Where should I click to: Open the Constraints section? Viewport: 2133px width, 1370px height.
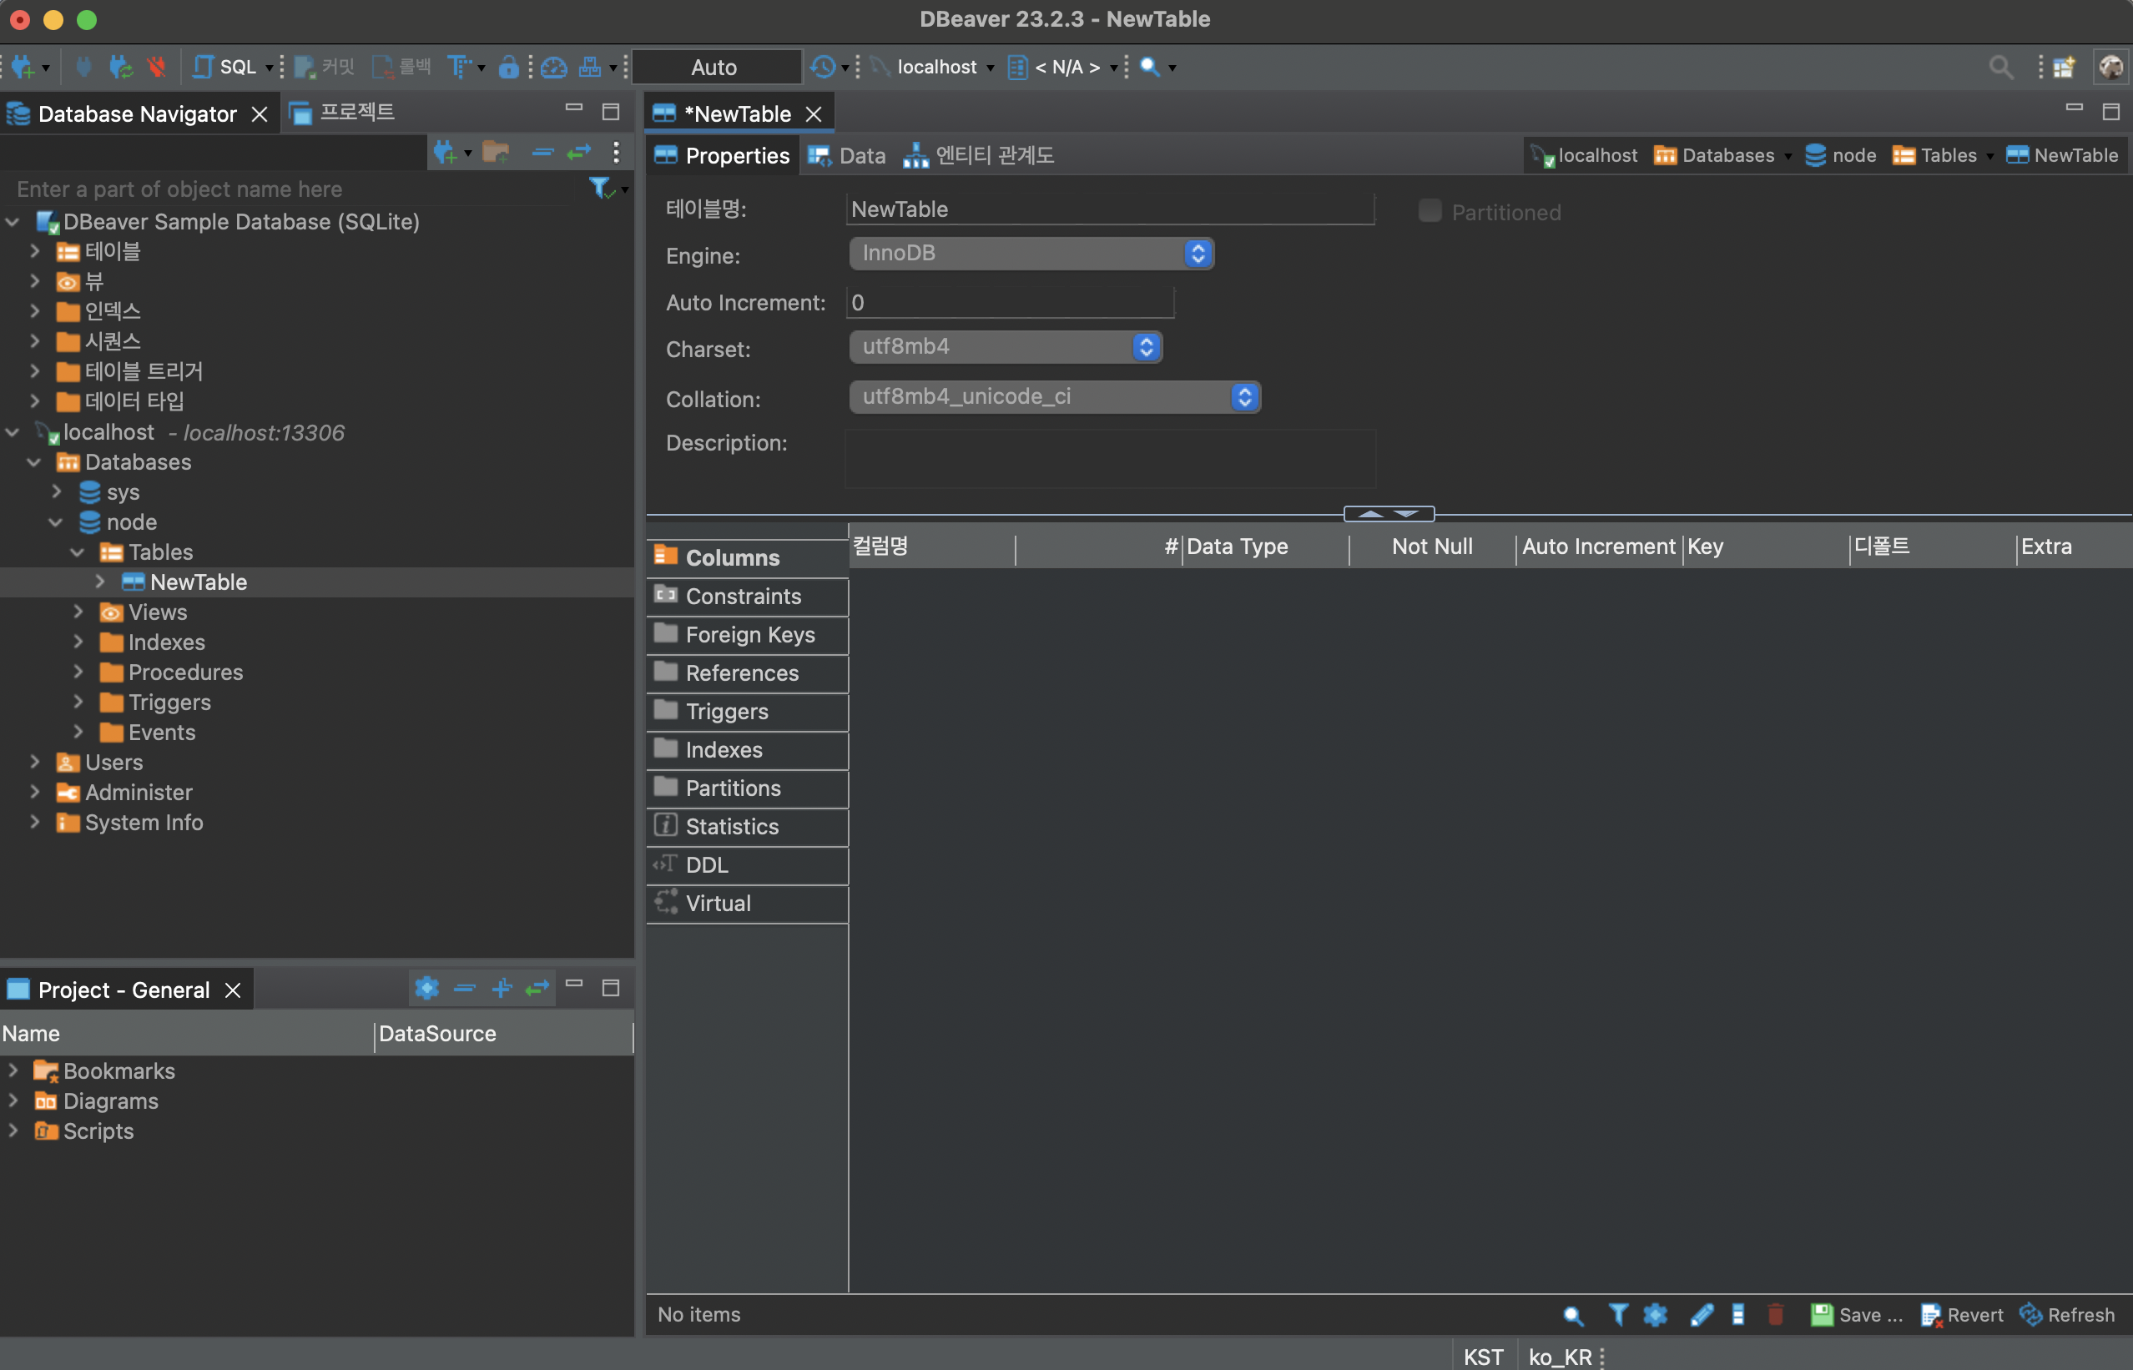coord(747,596)
